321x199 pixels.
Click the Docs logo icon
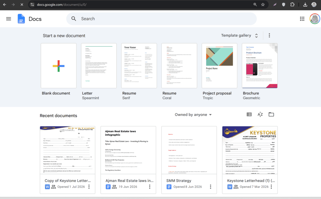(21, 19)
